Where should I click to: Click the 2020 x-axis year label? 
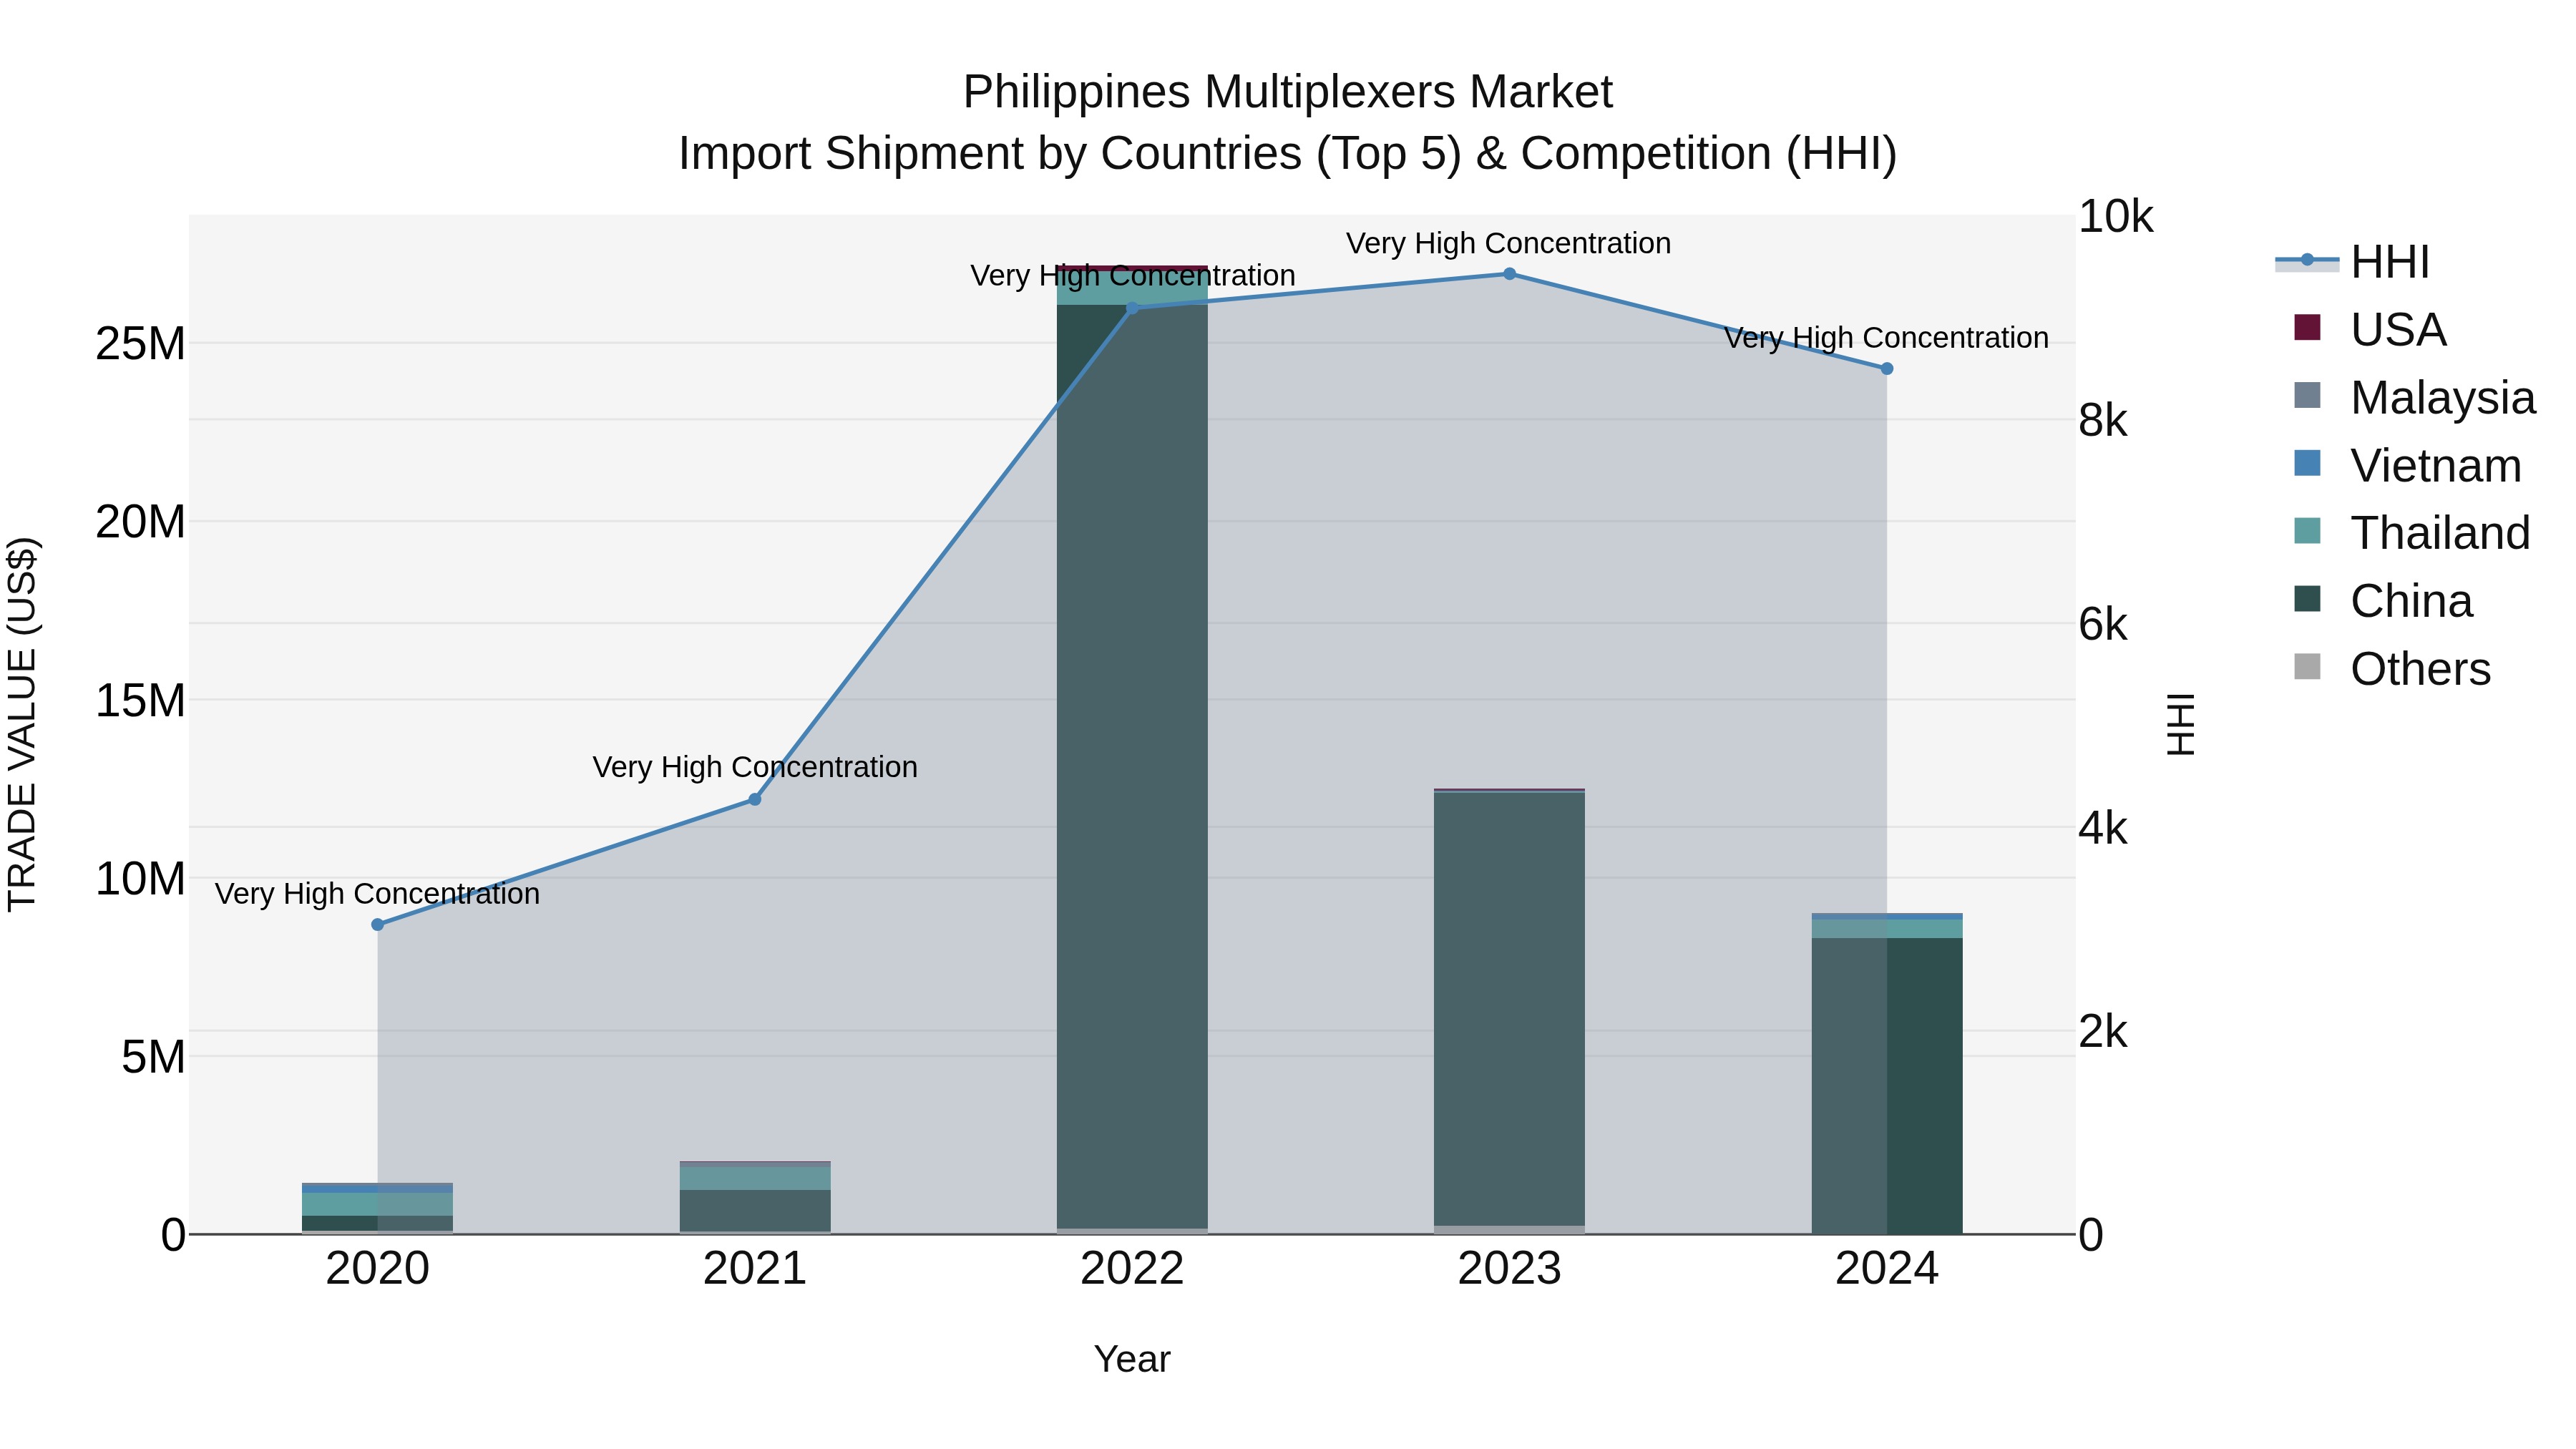pos(377,1269)
